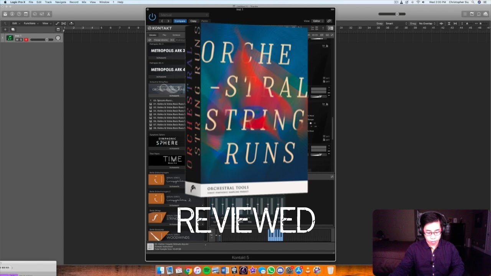Open the Navigate menu
The image size is (491, 276).
61,2
